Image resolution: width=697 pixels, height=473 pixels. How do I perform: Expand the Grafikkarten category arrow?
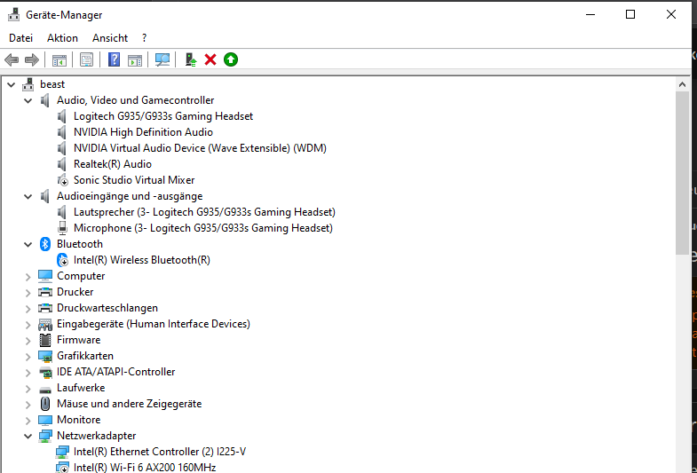click(x=28, y=357)
